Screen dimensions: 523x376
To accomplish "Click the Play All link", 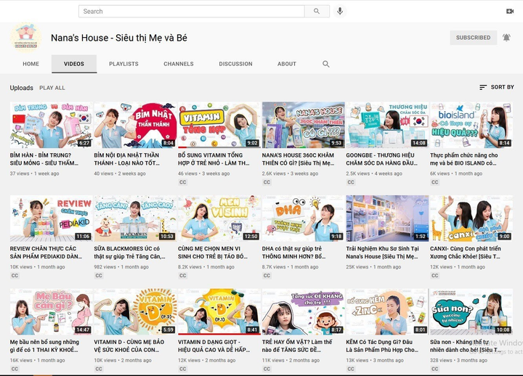I will pos(52,88).
